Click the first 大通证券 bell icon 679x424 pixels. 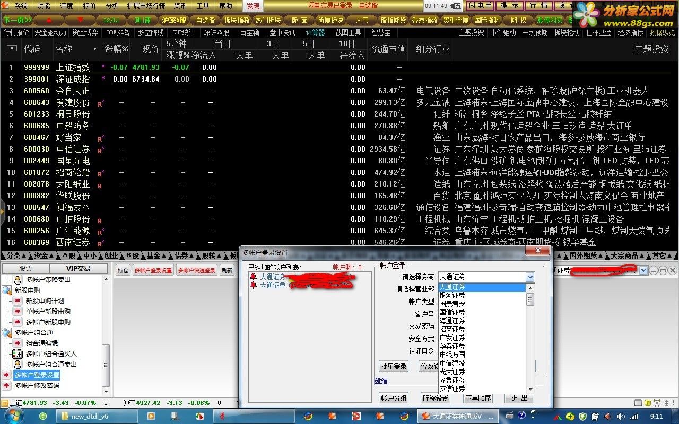[254, 277]
